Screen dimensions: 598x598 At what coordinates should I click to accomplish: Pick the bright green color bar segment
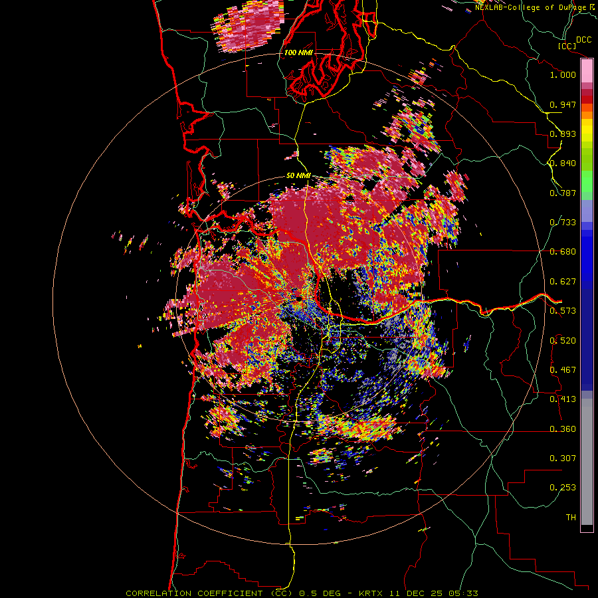[x=587, y=181]
